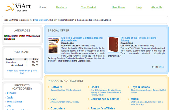Viewport: 170px width, 110px height.
Task: Click chevron next to Computers category
Action: tap(49, 108)
